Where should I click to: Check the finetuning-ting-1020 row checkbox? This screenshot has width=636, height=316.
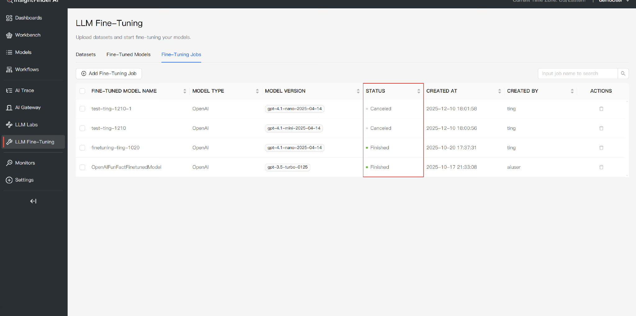coord(82,148)
